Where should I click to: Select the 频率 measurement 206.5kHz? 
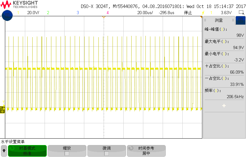224,94
